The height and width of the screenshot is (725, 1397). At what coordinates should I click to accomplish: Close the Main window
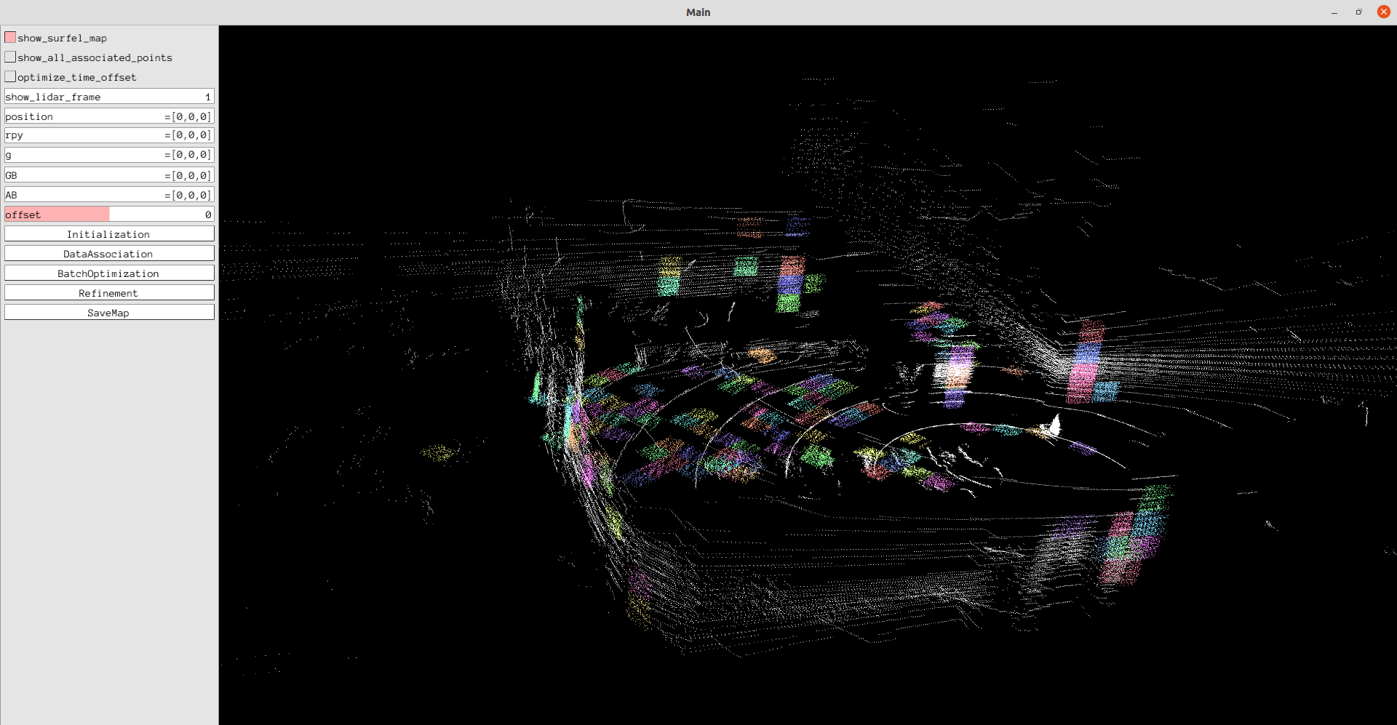[1383, 12]
